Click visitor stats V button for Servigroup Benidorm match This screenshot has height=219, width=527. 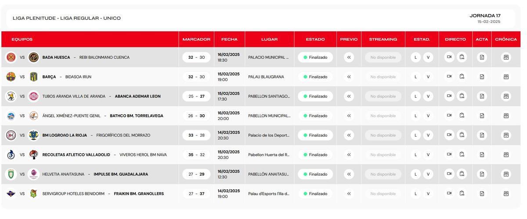pos(428,194)
